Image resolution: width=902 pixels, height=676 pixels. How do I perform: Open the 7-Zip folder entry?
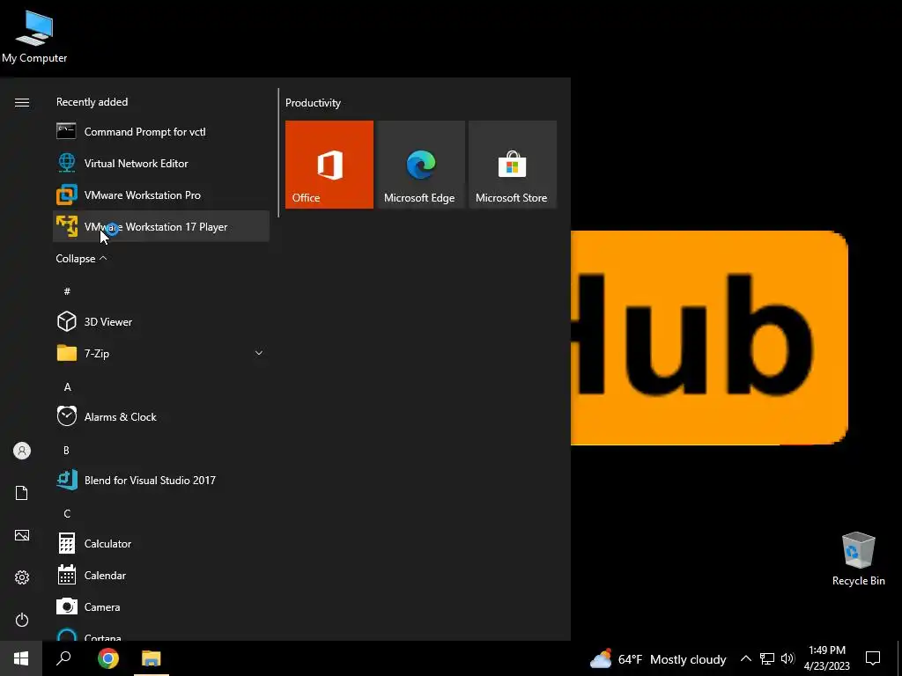pos(161,353)
